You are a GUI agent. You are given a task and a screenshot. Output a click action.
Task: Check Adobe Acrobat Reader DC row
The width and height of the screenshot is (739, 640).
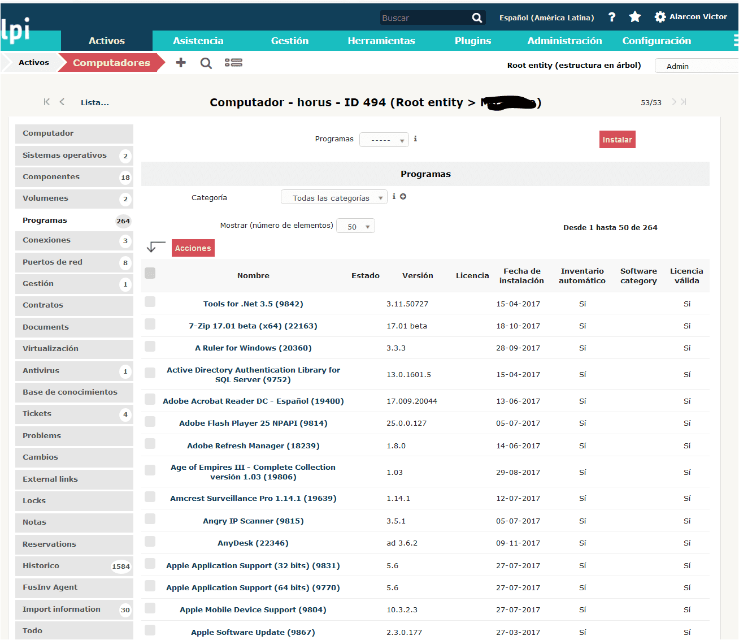pyautogui.click(x=150, y=399)
